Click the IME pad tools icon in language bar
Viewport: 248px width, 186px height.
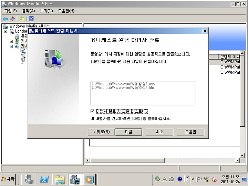[x=157, y=179]
